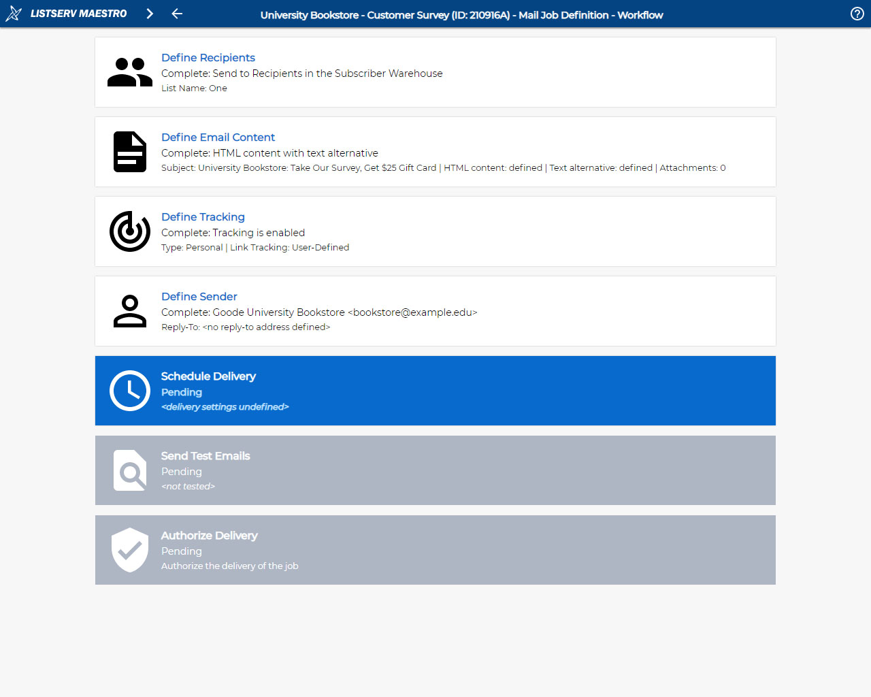Click 'Type: Personal | Link Tracking: User-Defined'
This screenshot has height=697, width=871.
(255, 248)
